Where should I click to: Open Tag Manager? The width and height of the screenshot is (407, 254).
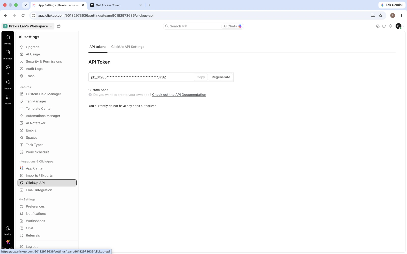pos(47,101)
